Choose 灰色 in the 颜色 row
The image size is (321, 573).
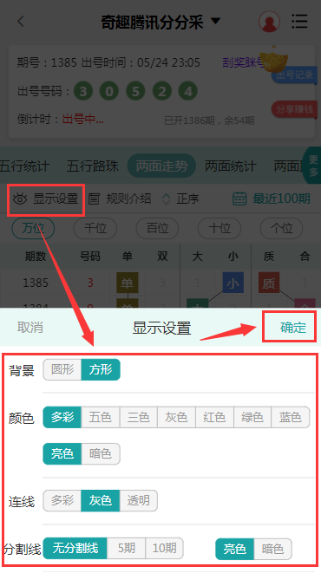pyautogui.click(x=176, y=417)
